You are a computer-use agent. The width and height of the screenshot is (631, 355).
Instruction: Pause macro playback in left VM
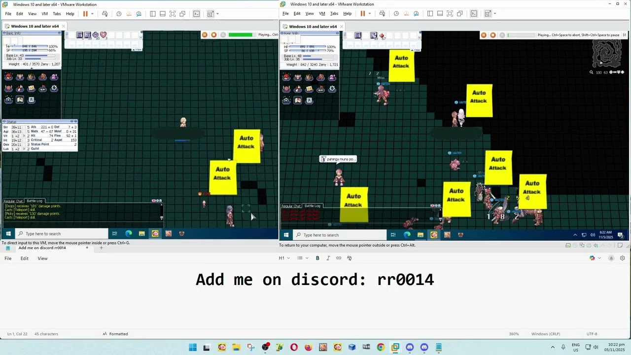tap(205, 35)
